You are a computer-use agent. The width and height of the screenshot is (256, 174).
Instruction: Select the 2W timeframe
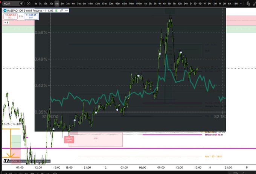point(209,3)
